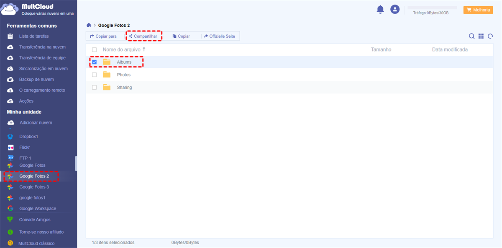Open Sincronização em nuvem menu item
The image size is (502, 248).
(x=44, y=69)
